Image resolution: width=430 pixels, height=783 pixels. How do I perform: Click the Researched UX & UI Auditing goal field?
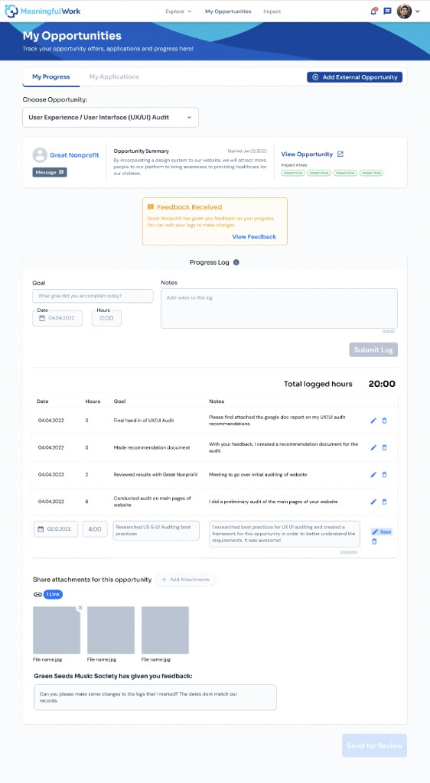coord(156,531)
